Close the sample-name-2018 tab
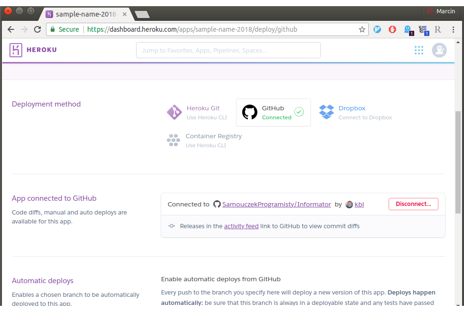Image resolution: width=464 pixels, height=312 pixels. (125, 14)
